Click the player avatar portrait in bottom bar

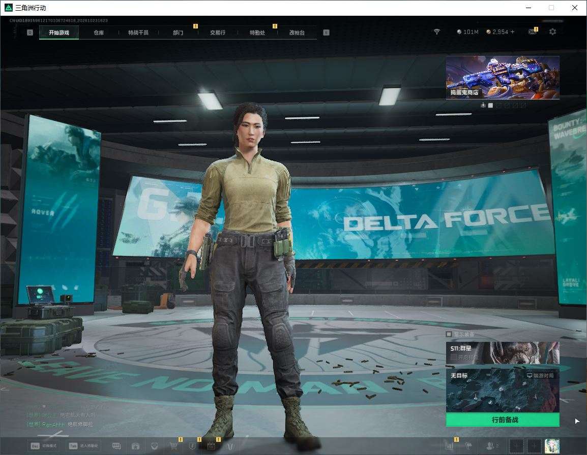[552, 446]
